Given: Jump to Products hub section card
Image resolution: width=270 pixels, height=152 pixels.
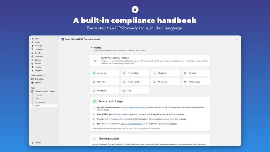Looking at the screenshot, I should 135,73.
